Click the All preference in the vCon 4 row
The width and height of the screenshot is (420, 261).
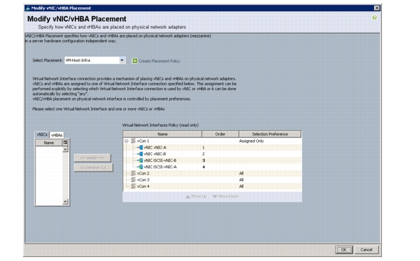pos(241,186)
